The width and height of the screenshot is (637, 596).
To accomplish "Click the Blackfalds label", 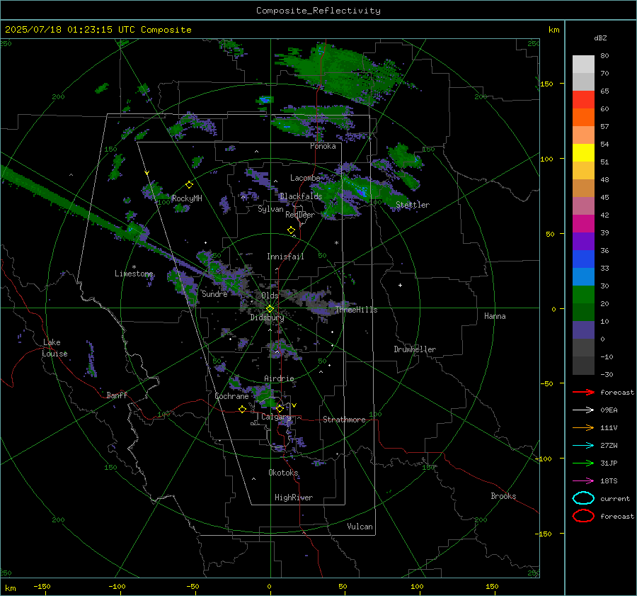I will (x=301, y=196).
